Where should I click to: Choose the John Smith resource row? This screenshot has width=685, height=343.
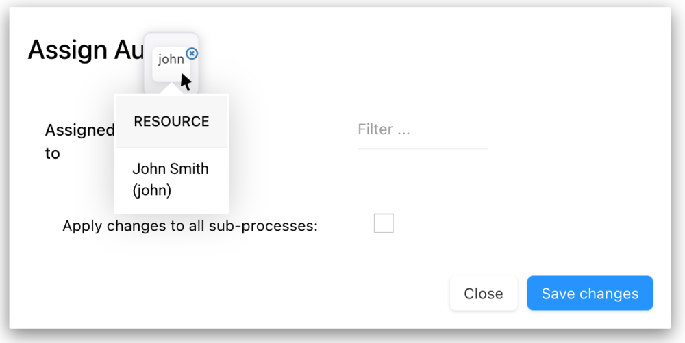click(x=171, y=179)
